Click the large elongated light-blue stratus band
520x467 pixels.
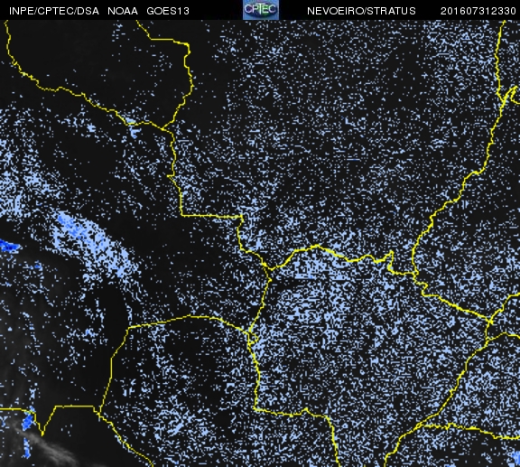pyautogui.click(x=93, y=246)
